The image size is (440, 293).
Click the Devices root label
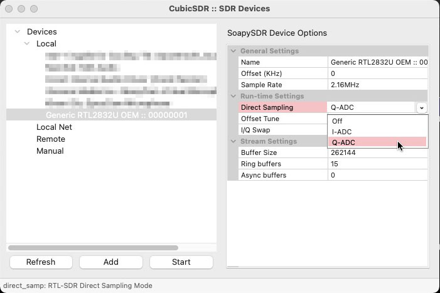[x=42, y=31]
